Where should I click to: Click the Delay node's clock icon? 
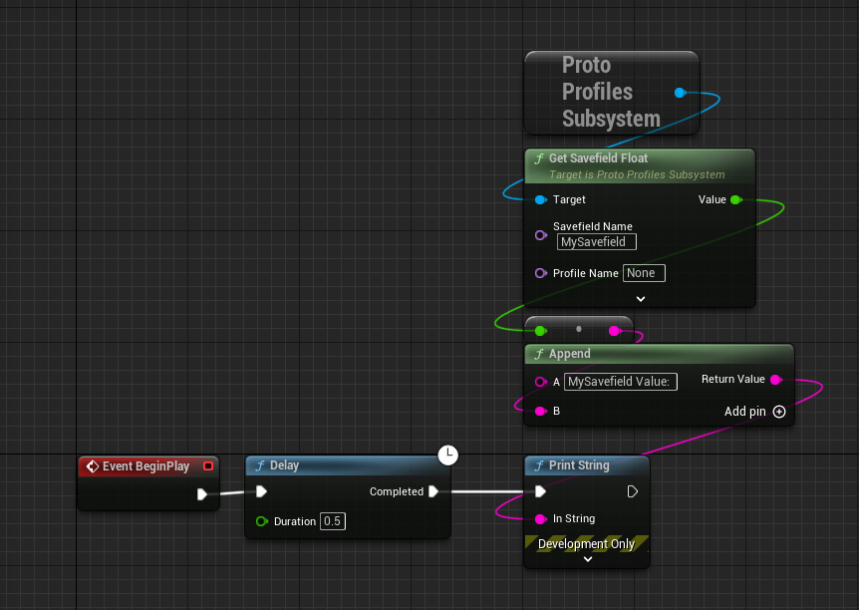tap(448, 456)
